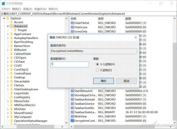Expand the ComDlg32 tree node
This screenshot has height=129, width=177.
click(8, 70)
